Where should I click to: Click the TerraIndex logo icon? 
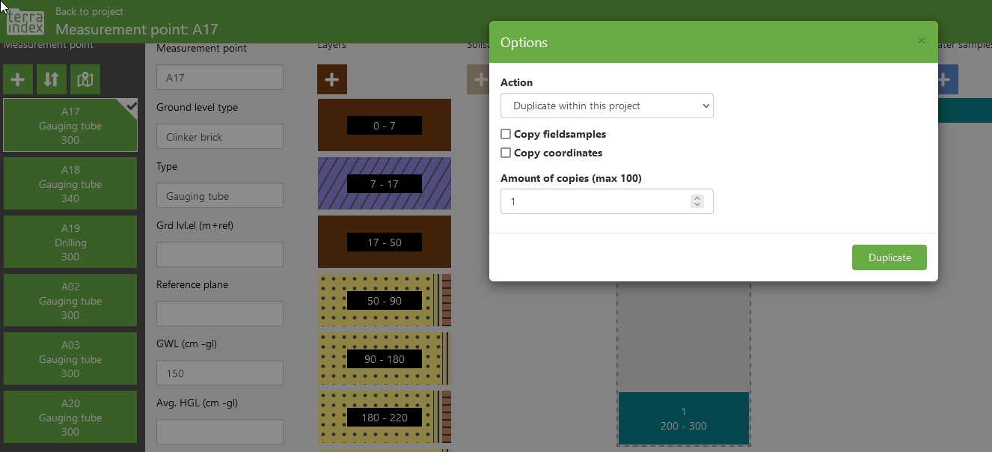click(25, 22)
